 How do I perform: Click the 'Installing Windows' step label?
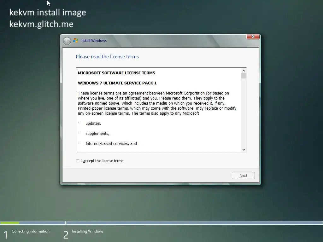coord(88,231)
